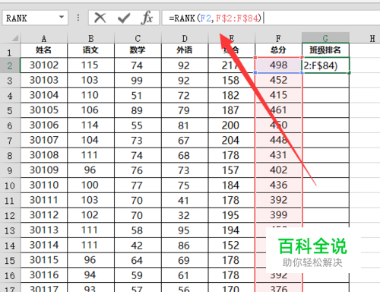Click cell F9 containing 402

278,170
